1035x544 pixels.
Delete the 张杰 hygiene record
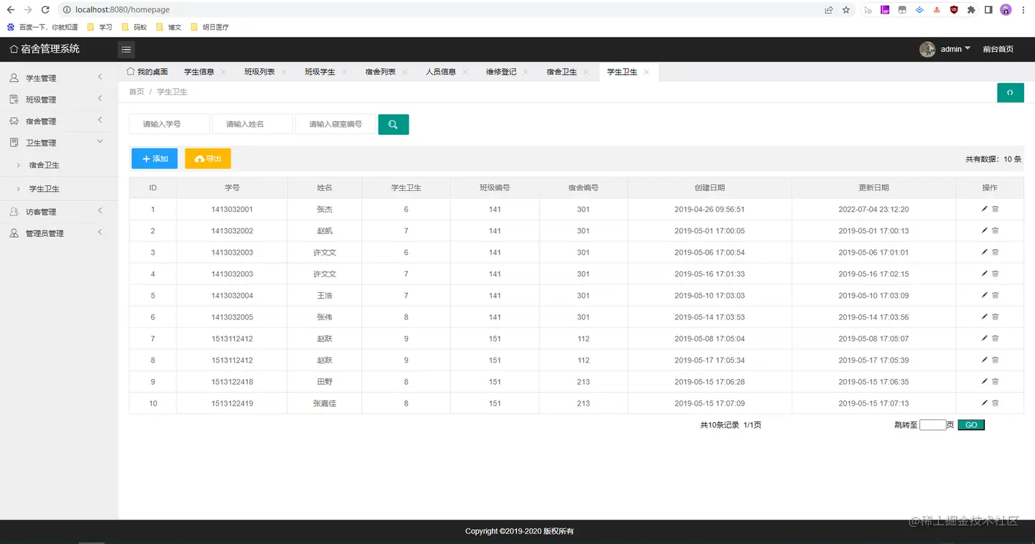point(995,209)
